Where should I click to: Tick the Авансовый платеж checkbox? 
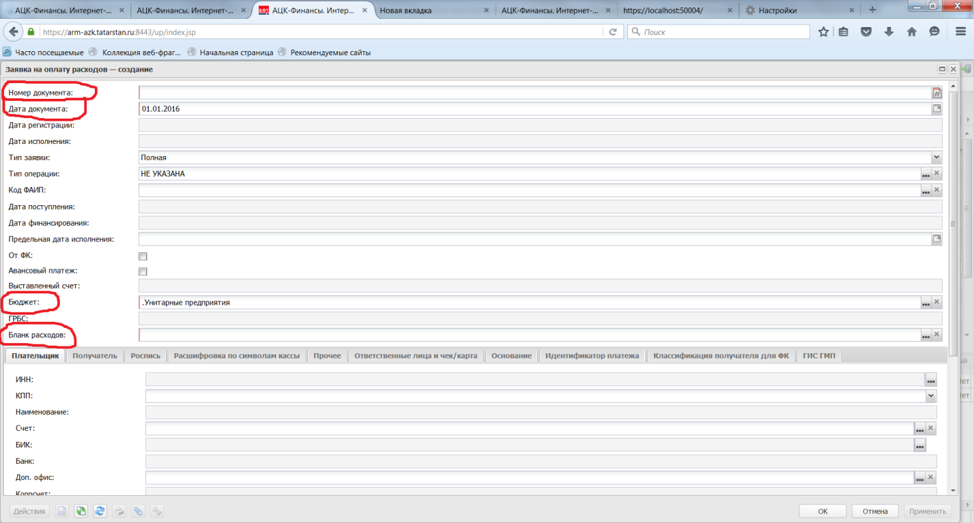[x=143, y=271]
